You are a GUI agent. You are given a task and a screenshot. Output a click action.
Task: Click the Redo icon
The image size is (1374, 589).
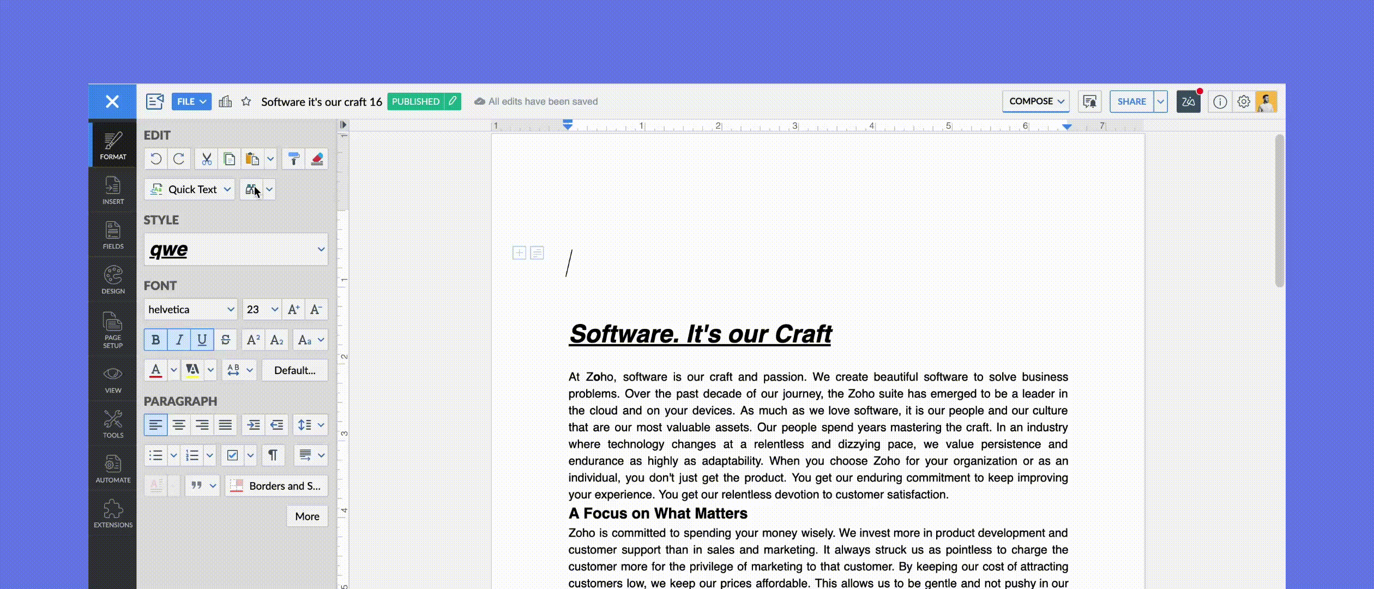click(x=179, y=159)
